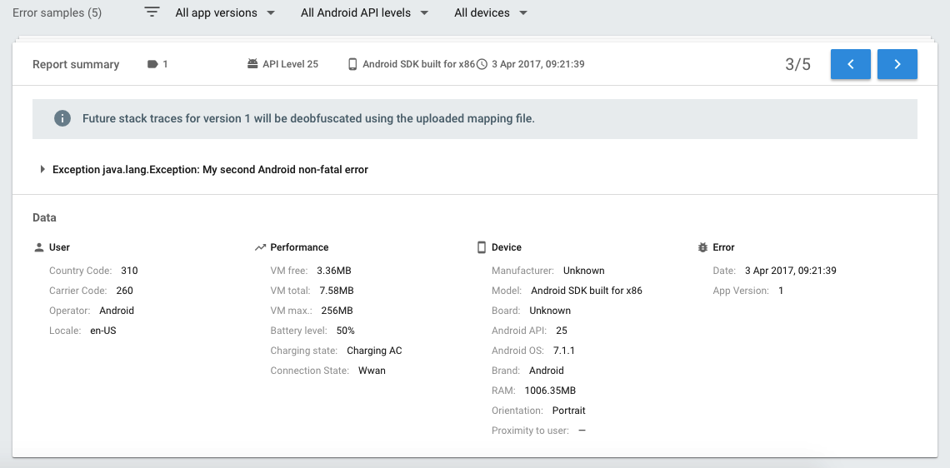950x468 pixels.
Task: Go to the next error sample
Action: tap(897, 64)
